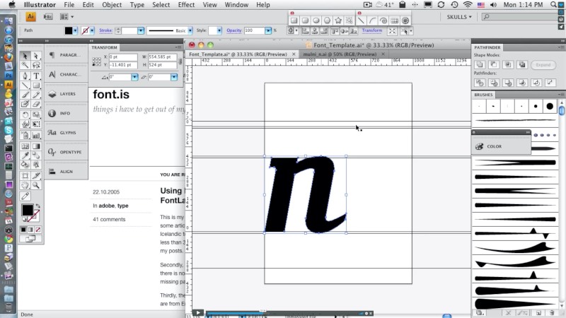Open the Glyphs panel
The width and height of the screenshot is (566, 318).
pyautogui.click(x=66, y=133)
